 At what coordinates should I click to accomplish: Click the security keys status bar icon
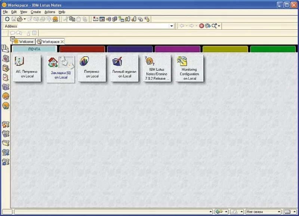tap(219, 212)
